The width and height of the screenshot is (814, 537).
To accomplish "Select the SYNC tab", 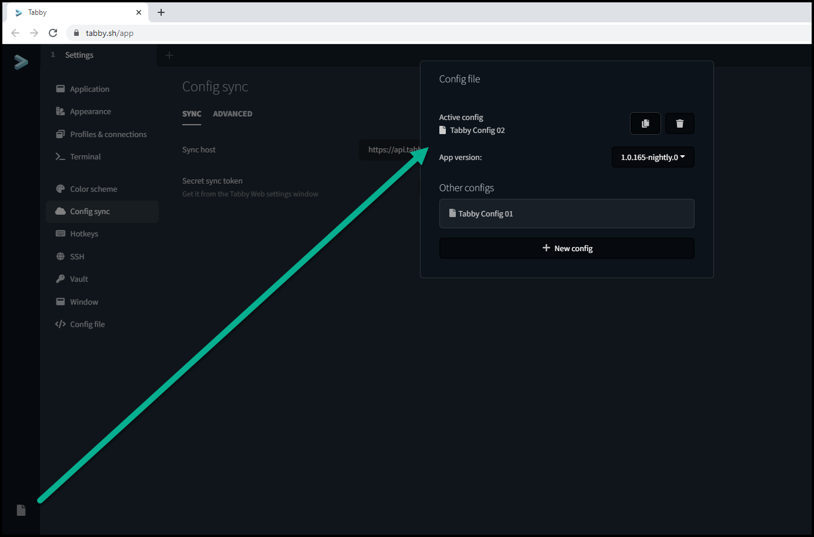I will (x=192, y=114).
